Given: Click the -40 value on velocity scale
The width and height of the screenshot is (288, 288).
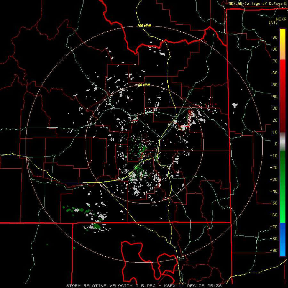Looking at the screenshot, I should (274, 191).
